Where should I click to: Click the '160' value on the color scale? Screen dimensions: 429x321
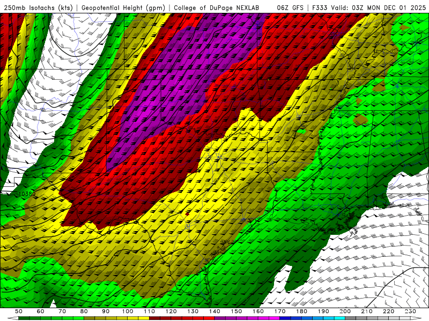[x=258, y=311]
